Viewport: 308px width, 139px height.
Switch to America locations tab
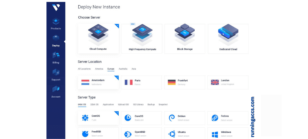pyautogui.click(x=99, y=69)
